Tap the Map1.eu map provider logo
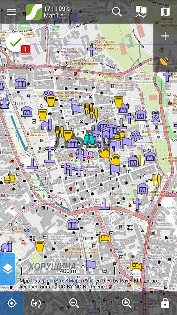 click(x=34, y=12)
